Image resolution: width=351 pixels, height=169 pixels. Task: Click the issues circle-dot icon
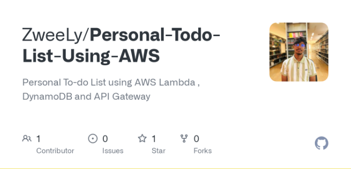click(x=93, y=138)
